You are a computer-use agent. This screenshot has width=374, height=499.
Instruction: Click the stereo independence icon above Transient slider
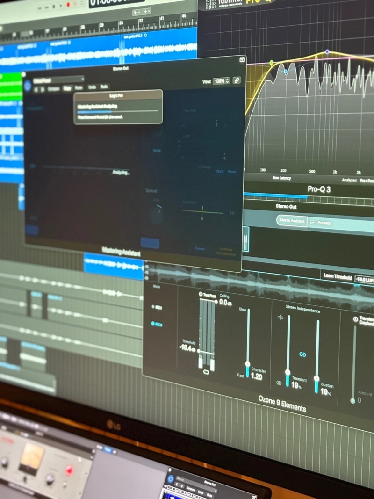[x=280, y=318]
